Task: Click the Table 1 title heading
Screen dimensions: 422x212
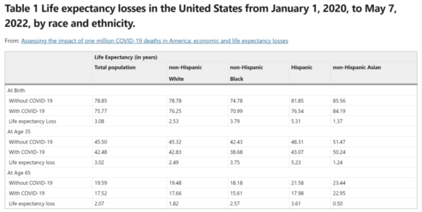Action: click(x=201, y=16)
